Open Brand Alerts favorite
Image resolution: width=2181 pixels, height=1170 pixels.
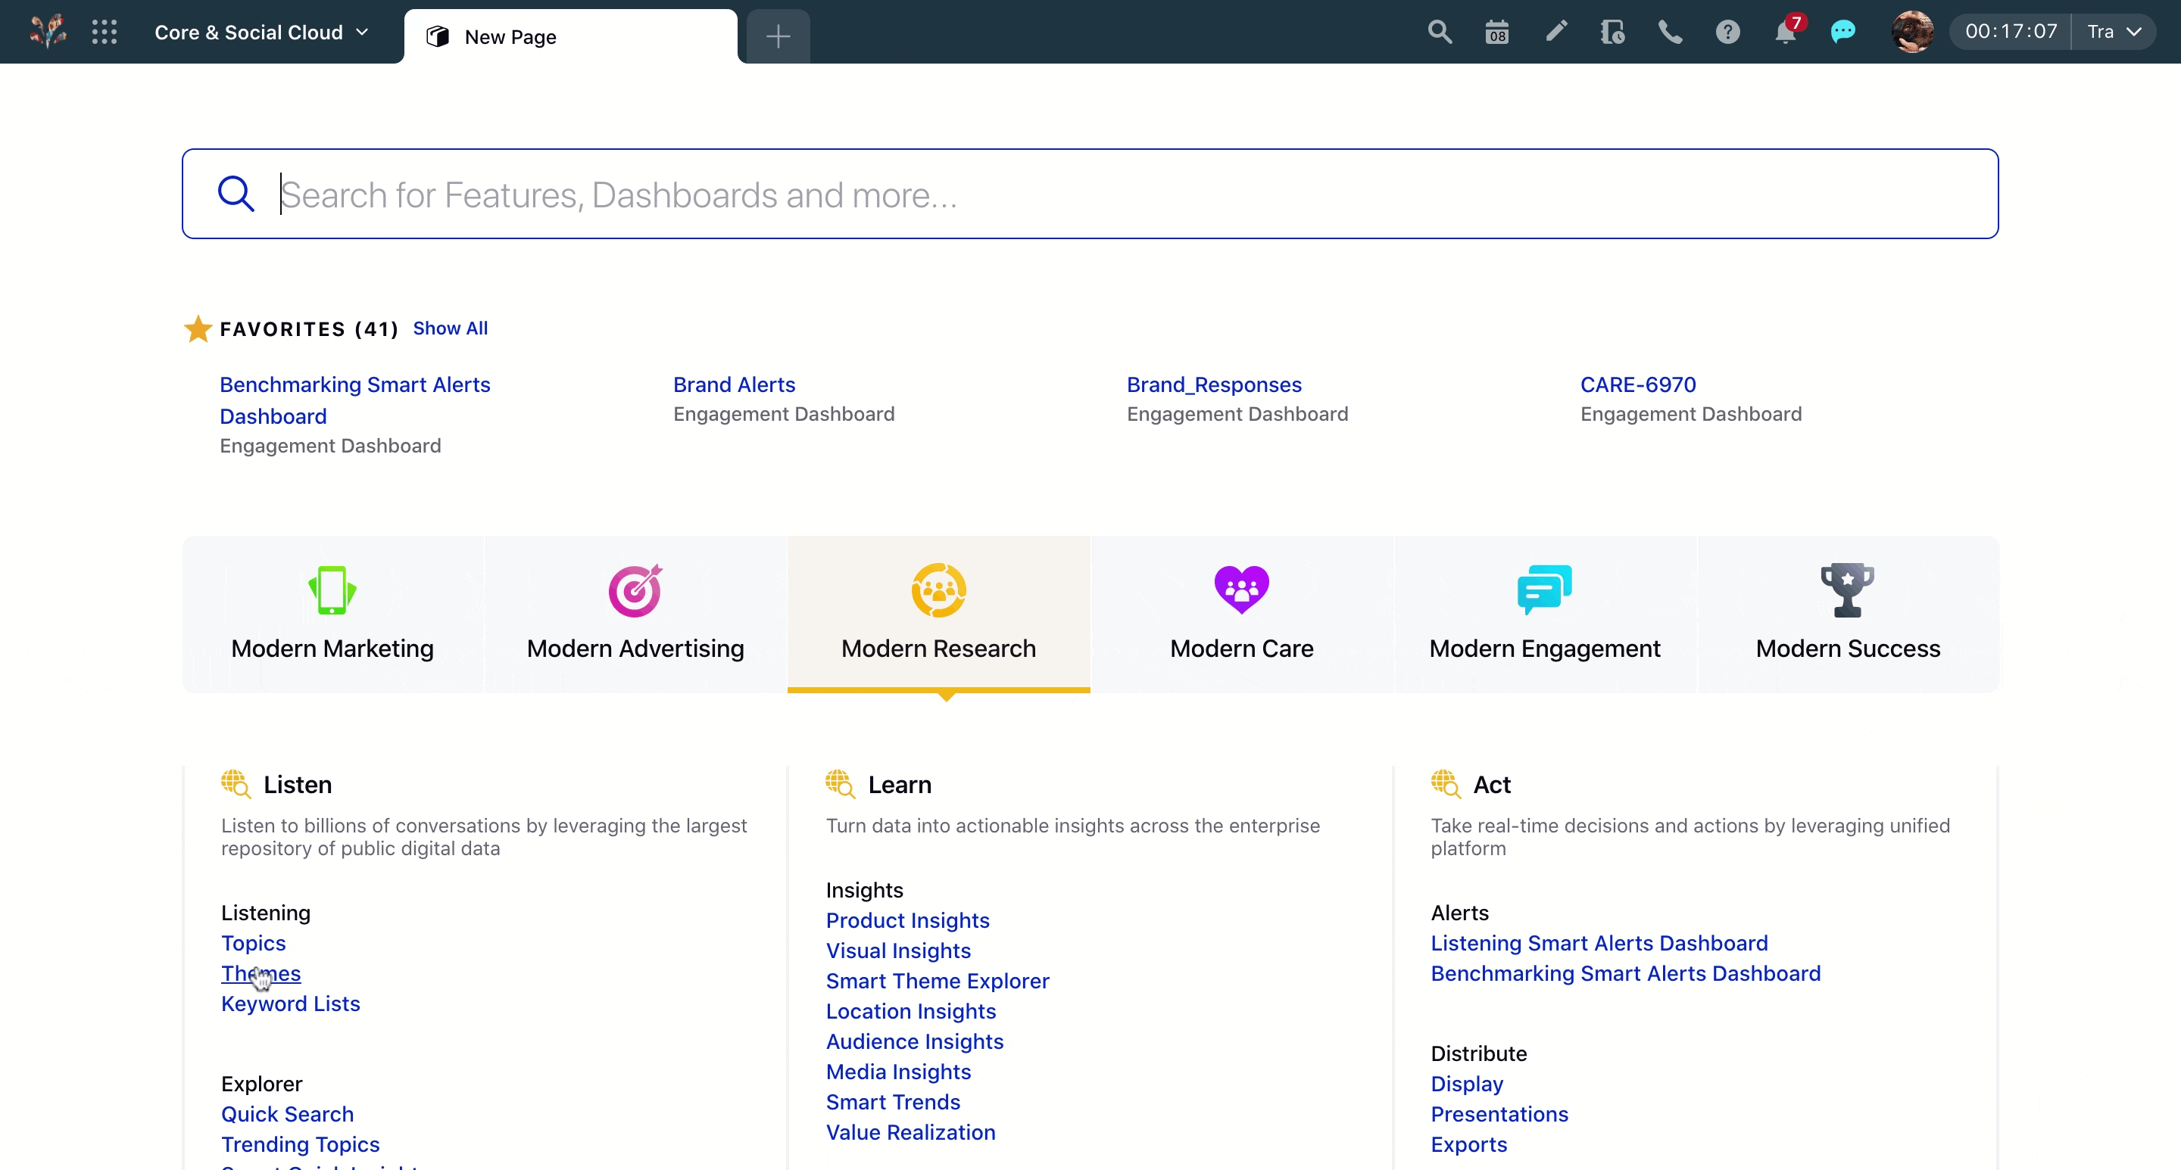(734, 384)
